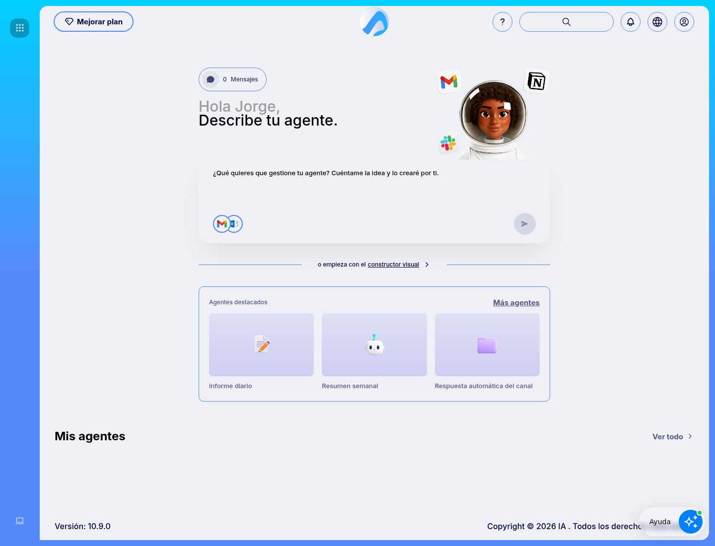
Task: Open the Respuesta automática del canal folder card
Action: [487, 344]
